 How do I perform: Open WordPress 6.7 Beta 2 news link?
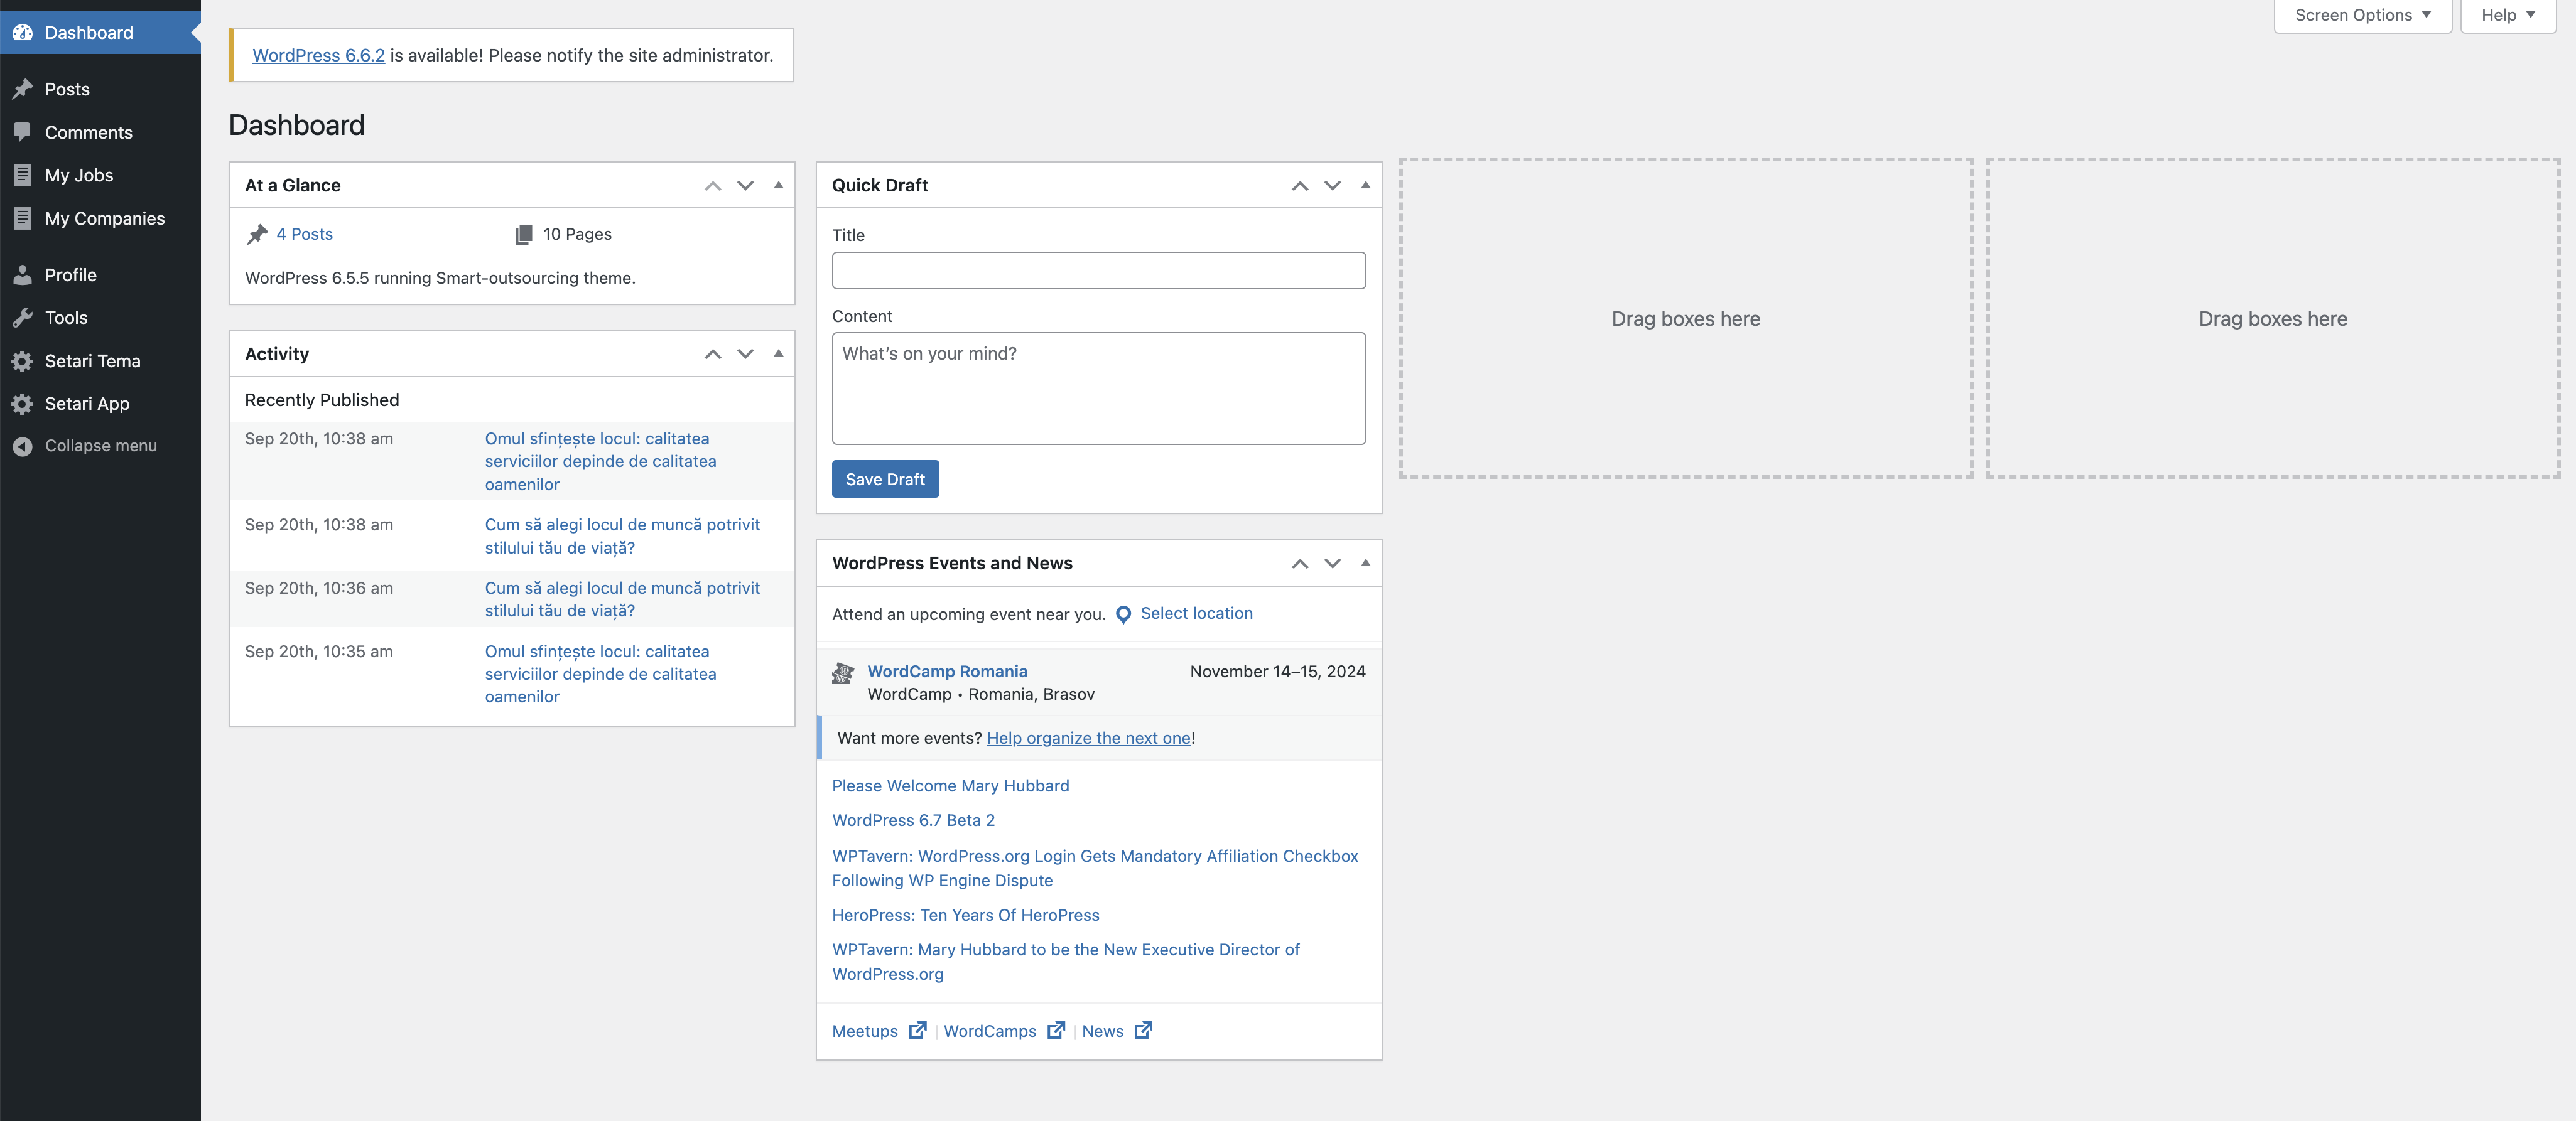[913, 820]
